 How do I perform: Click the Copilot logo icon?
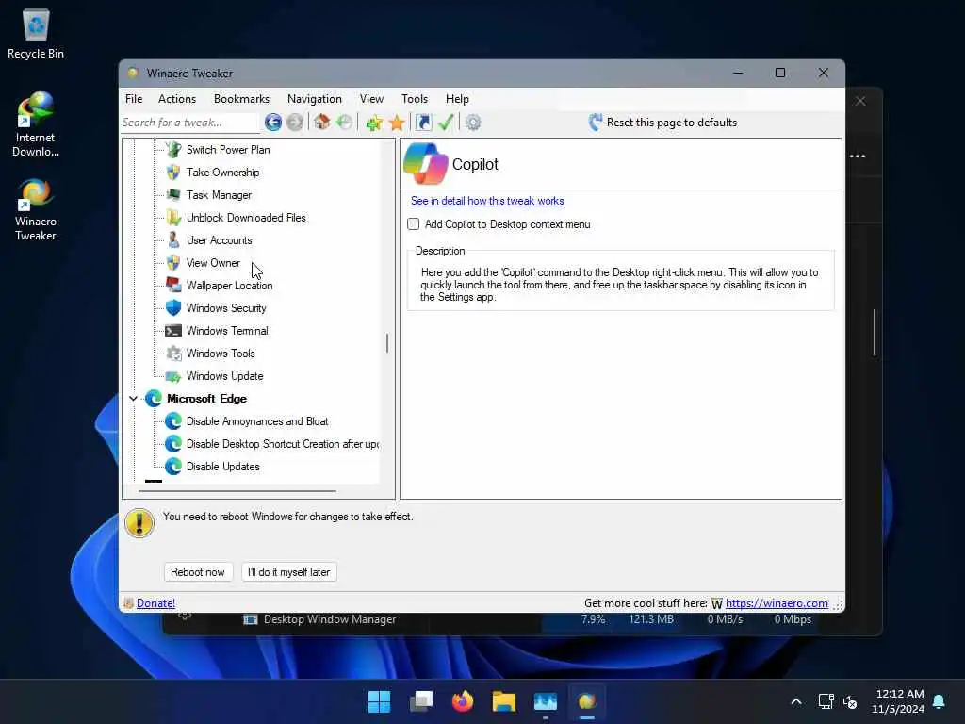425,164
